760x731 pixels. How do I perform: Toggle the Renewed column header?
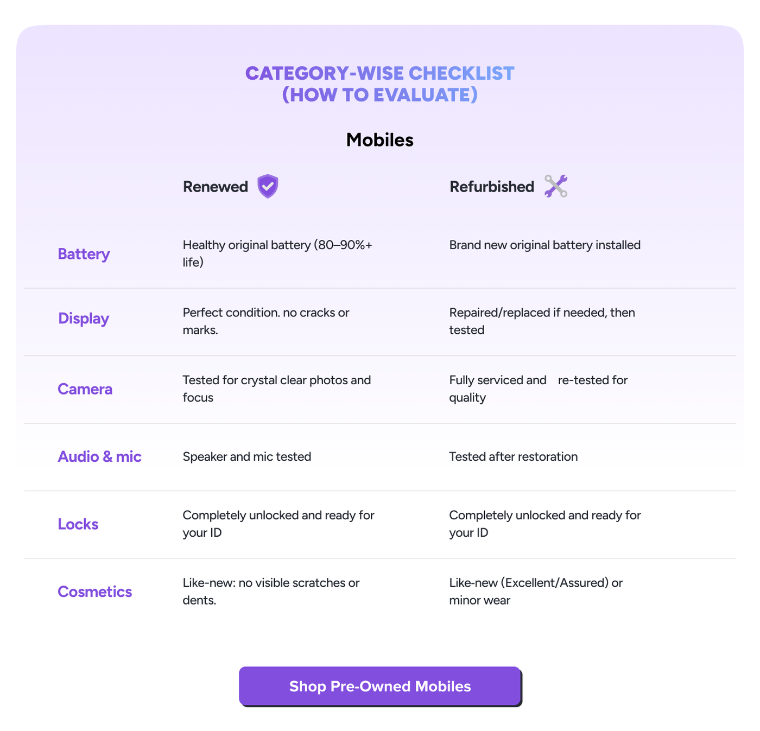tap(215, 186)
